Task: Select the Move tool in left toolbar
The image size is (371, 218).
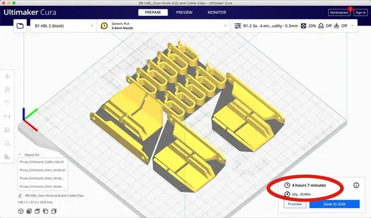Action: click(x=8, y=76)
